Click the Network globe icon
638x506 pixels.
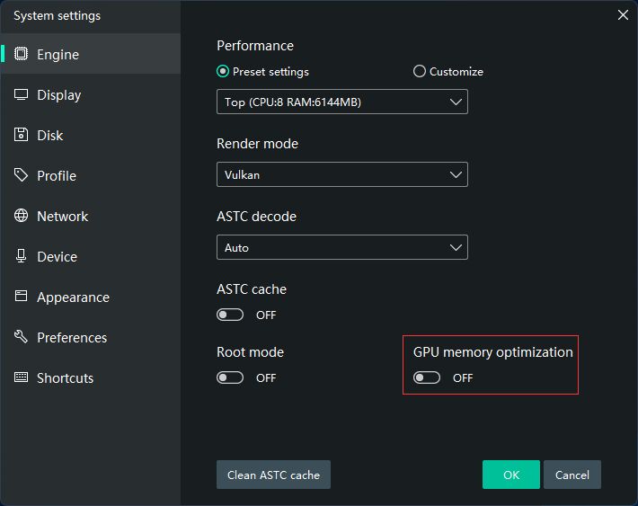[21, 216]
